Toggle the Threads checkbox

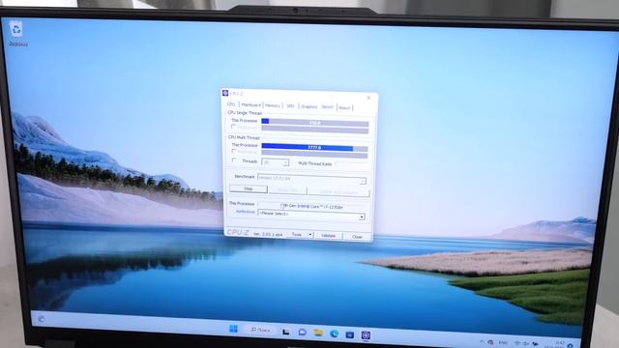pos(234,160)
